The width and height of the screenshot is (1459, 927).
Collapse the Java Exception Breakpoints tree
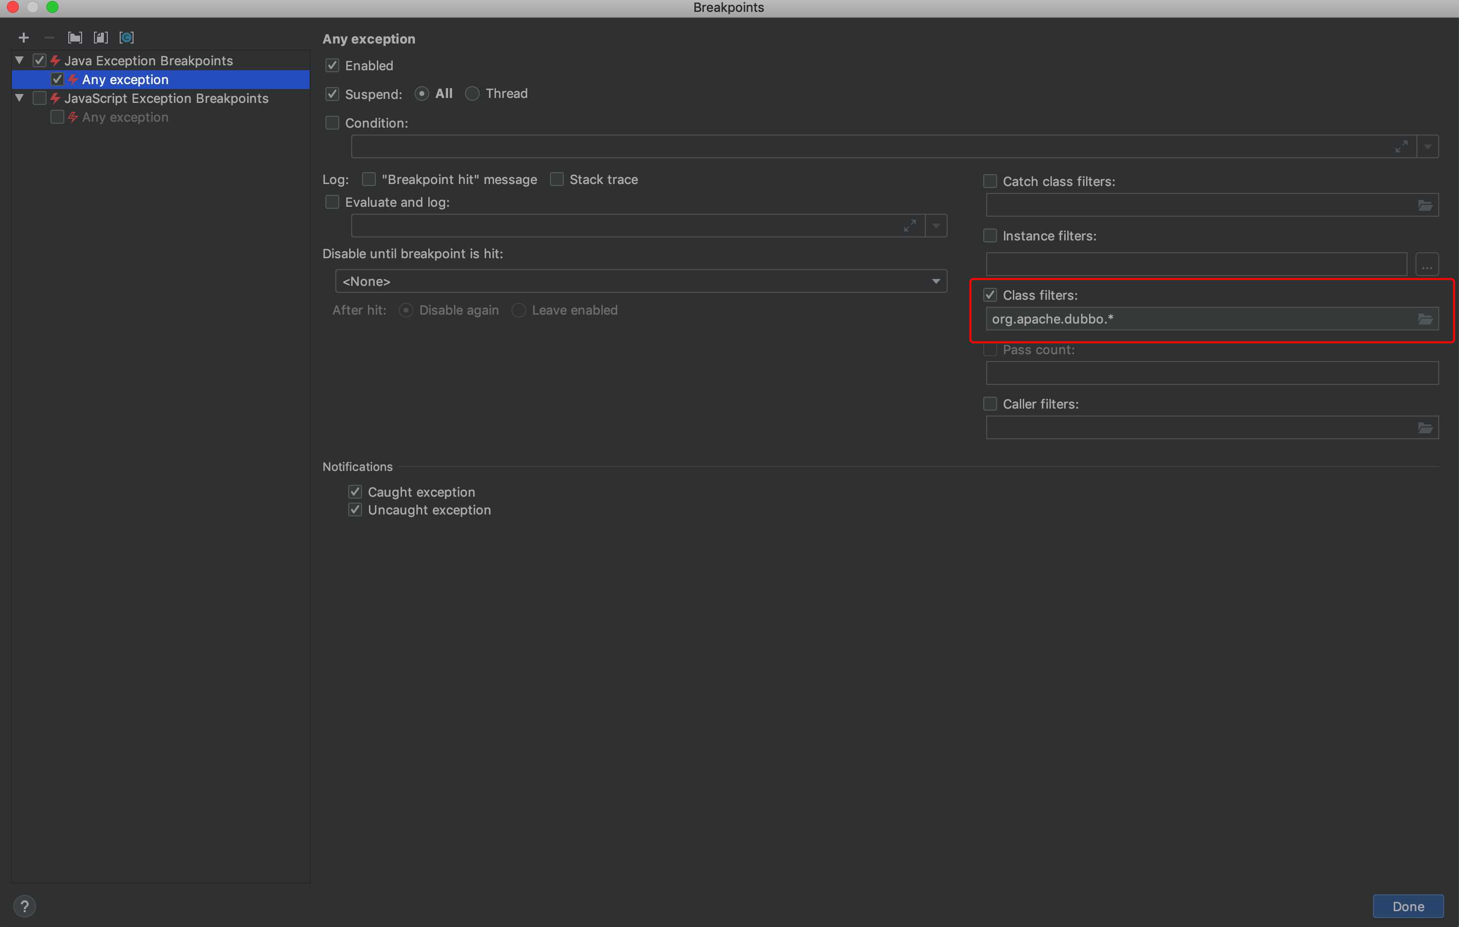18,60
